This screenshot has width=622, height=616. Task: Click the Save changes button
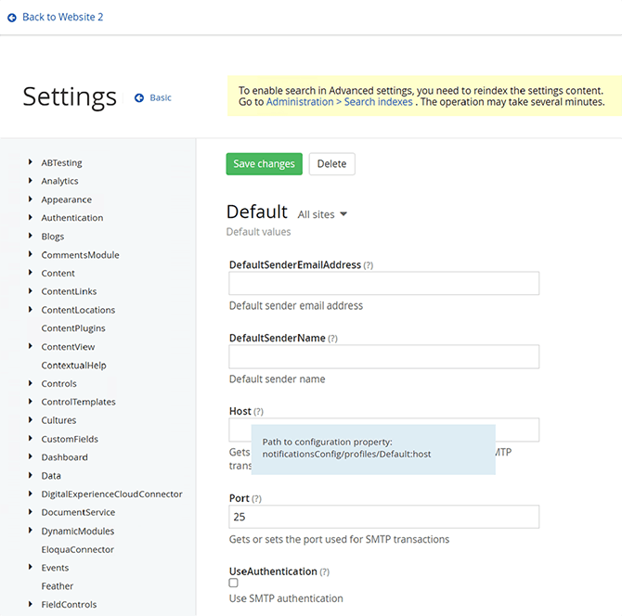click(264, 164)
